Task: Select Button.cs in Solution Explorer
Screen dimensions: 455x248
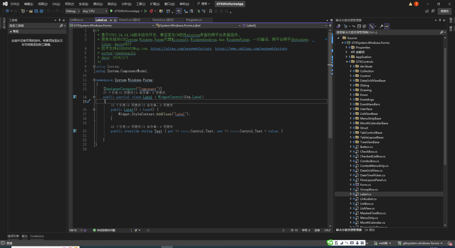Action: click(x=366, y=147)
